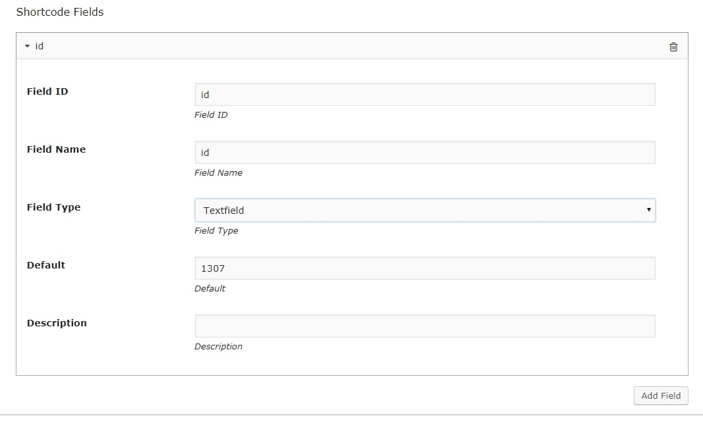The image size is (703, 429).
Task: Click the small arrow beside the id label
Action: click(28, 46)
